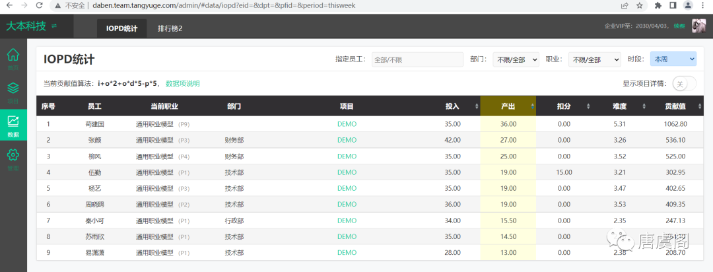Image resolution: width=713 pixels, height=272 pixels.
Task: Open the DEMO project in 易潇潇's row
Action: point(347,252)
